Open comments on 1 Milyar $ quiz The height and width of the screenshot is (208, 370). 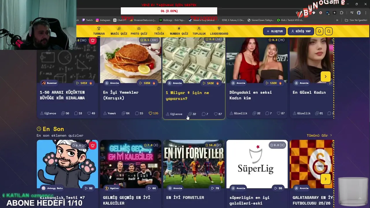point(205,114)
